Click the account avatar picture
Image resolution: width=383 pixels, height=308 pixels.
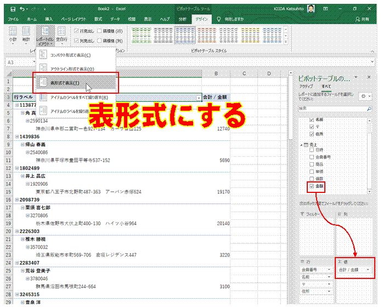[x=311, y=9]
